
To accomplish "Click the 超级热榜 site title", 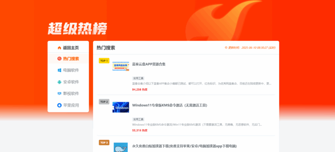I will [77, 28].
